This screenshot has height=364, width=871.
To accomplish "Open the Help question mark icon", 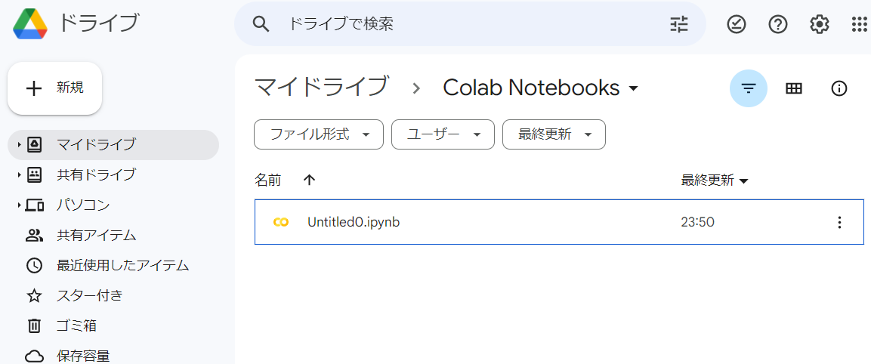I will (x=778, y=24).
